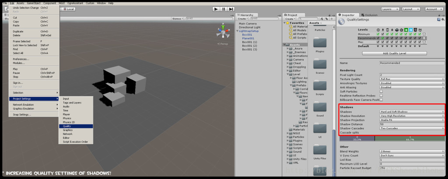Toggle Local pivot rotation button
This screenshot has height=179, width=448.
click(x=68, y=9)
